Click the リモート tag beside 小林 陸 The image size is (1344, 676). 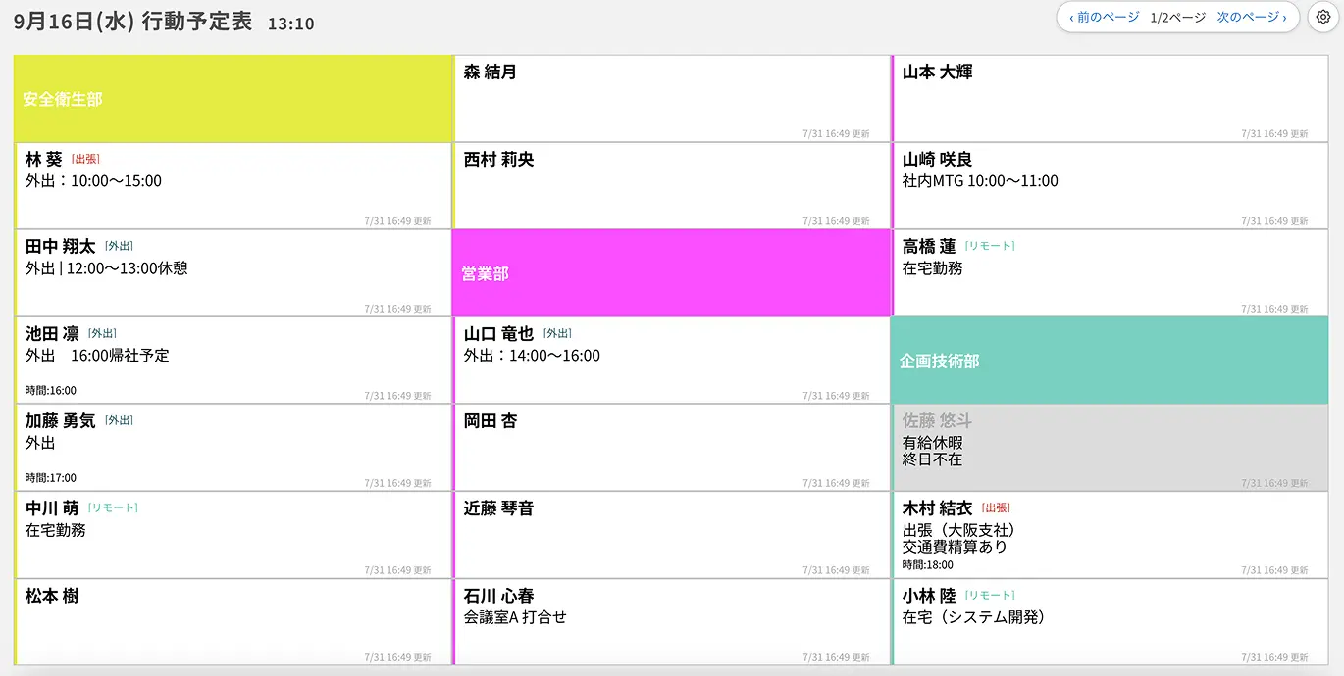click(990, 595)
